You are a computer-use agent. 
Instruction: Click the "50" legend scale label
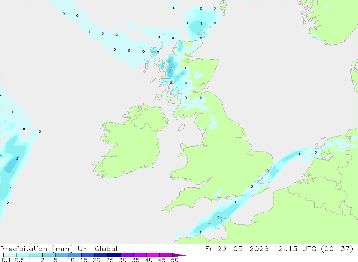click(x=175, y=260)
